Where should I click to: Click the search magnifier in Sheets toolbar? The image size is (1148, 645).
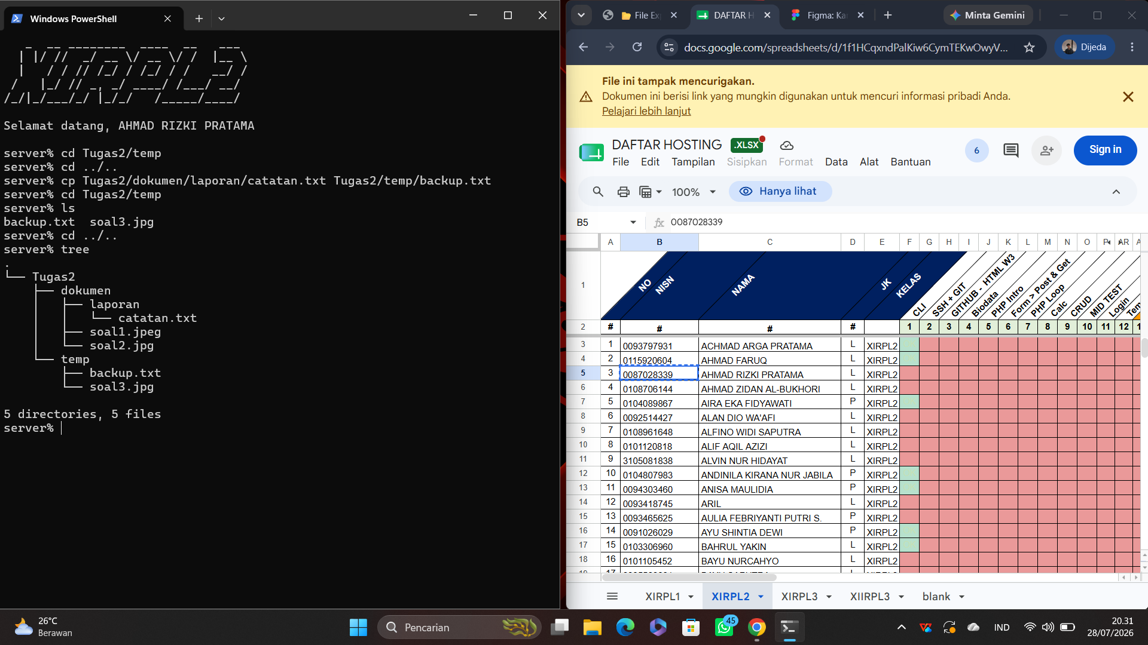[598, 192]
